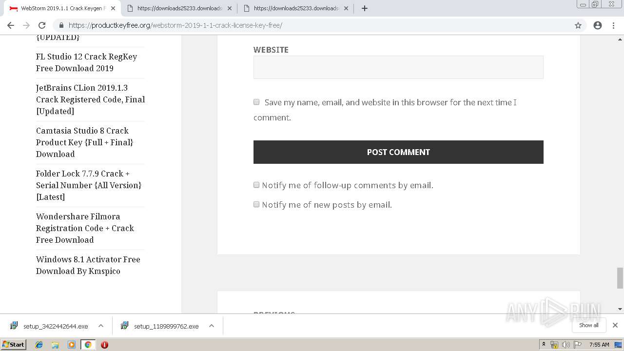Open the Action Center flag icon
Image resolution: width=624 pixels, height=351 pixels.
[578, 345]
